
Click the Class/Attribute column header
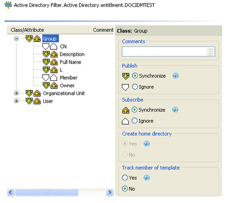point(47,30)
